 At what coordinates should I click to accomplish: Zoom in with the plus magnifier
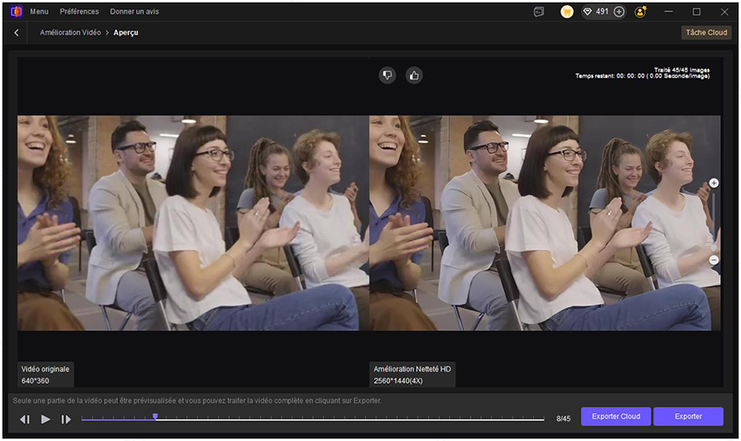[x=713, y=183]
